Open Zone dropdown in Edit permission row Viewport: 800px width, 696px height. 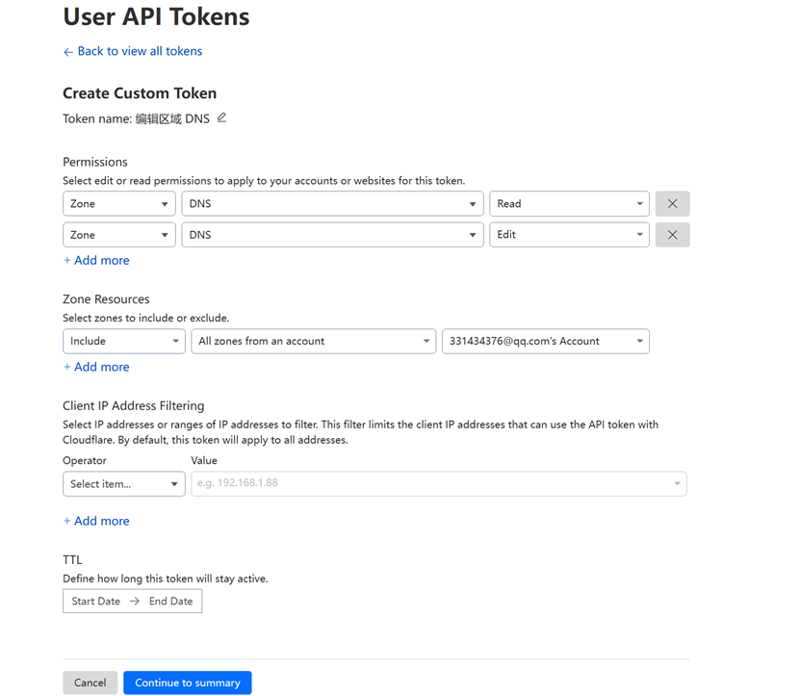[119, 235]
